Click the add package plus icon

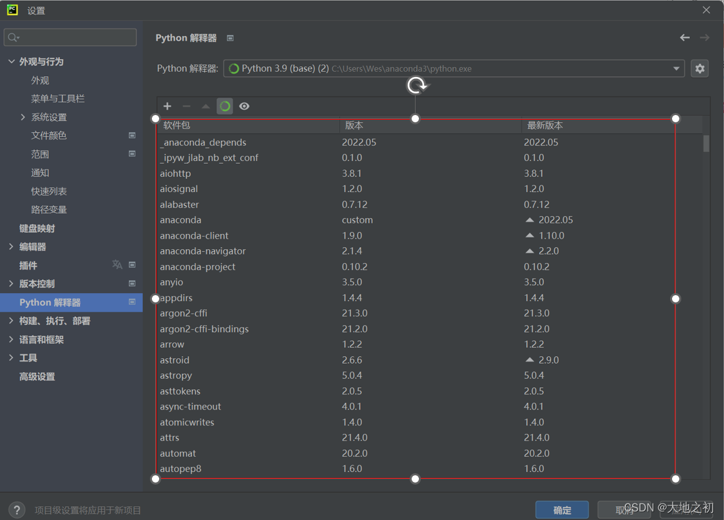[167, 106]
